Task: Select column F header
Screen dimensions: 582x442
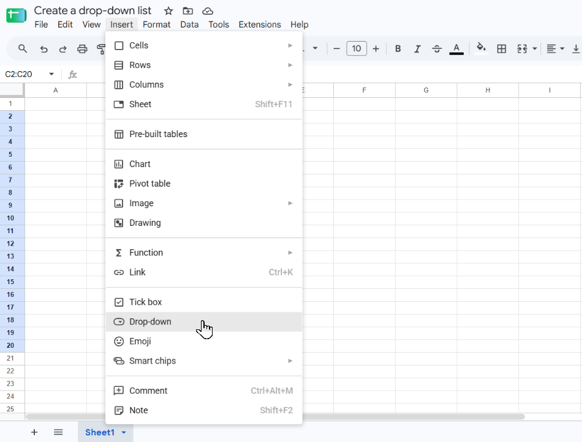Action: (x=364, y=90)
